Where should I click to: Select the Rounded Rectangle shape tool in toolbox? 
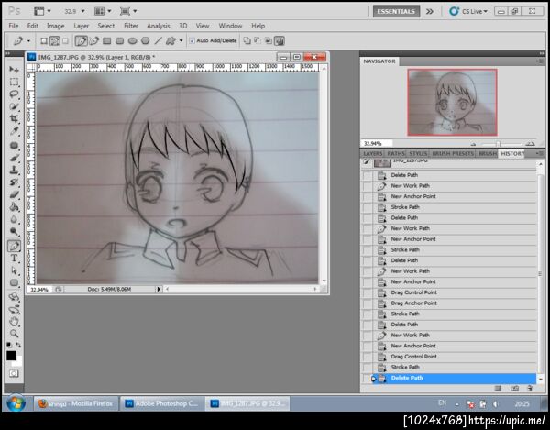click(14, 282)
